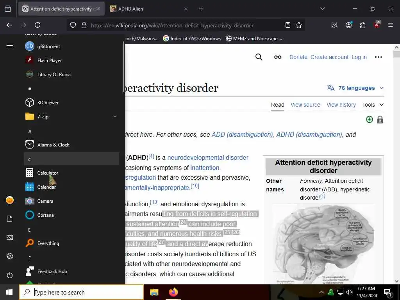400x300 pixels.
Task: Open Documents from Start sidebar
Action: pyautogui.click(x=10, y=219)
